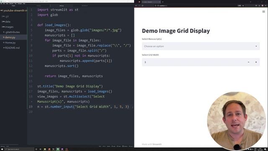This screenshot has height=151, width=268.
Task: Open the editor File menu
Action: click(x=1, y=4)
